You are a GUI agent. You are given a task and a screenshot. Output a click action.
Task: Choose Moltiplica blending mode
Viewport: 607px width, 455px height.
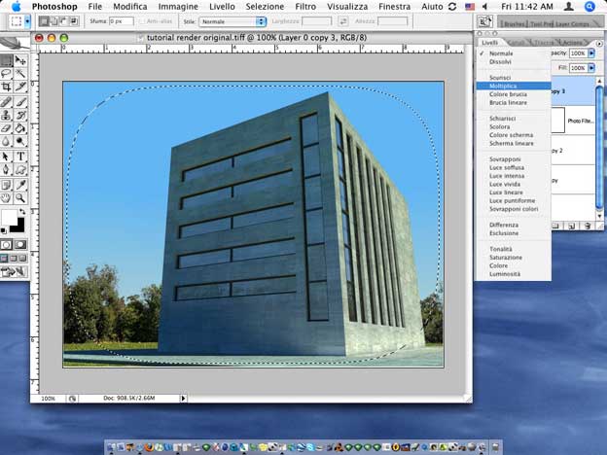[x=504, y=86]
